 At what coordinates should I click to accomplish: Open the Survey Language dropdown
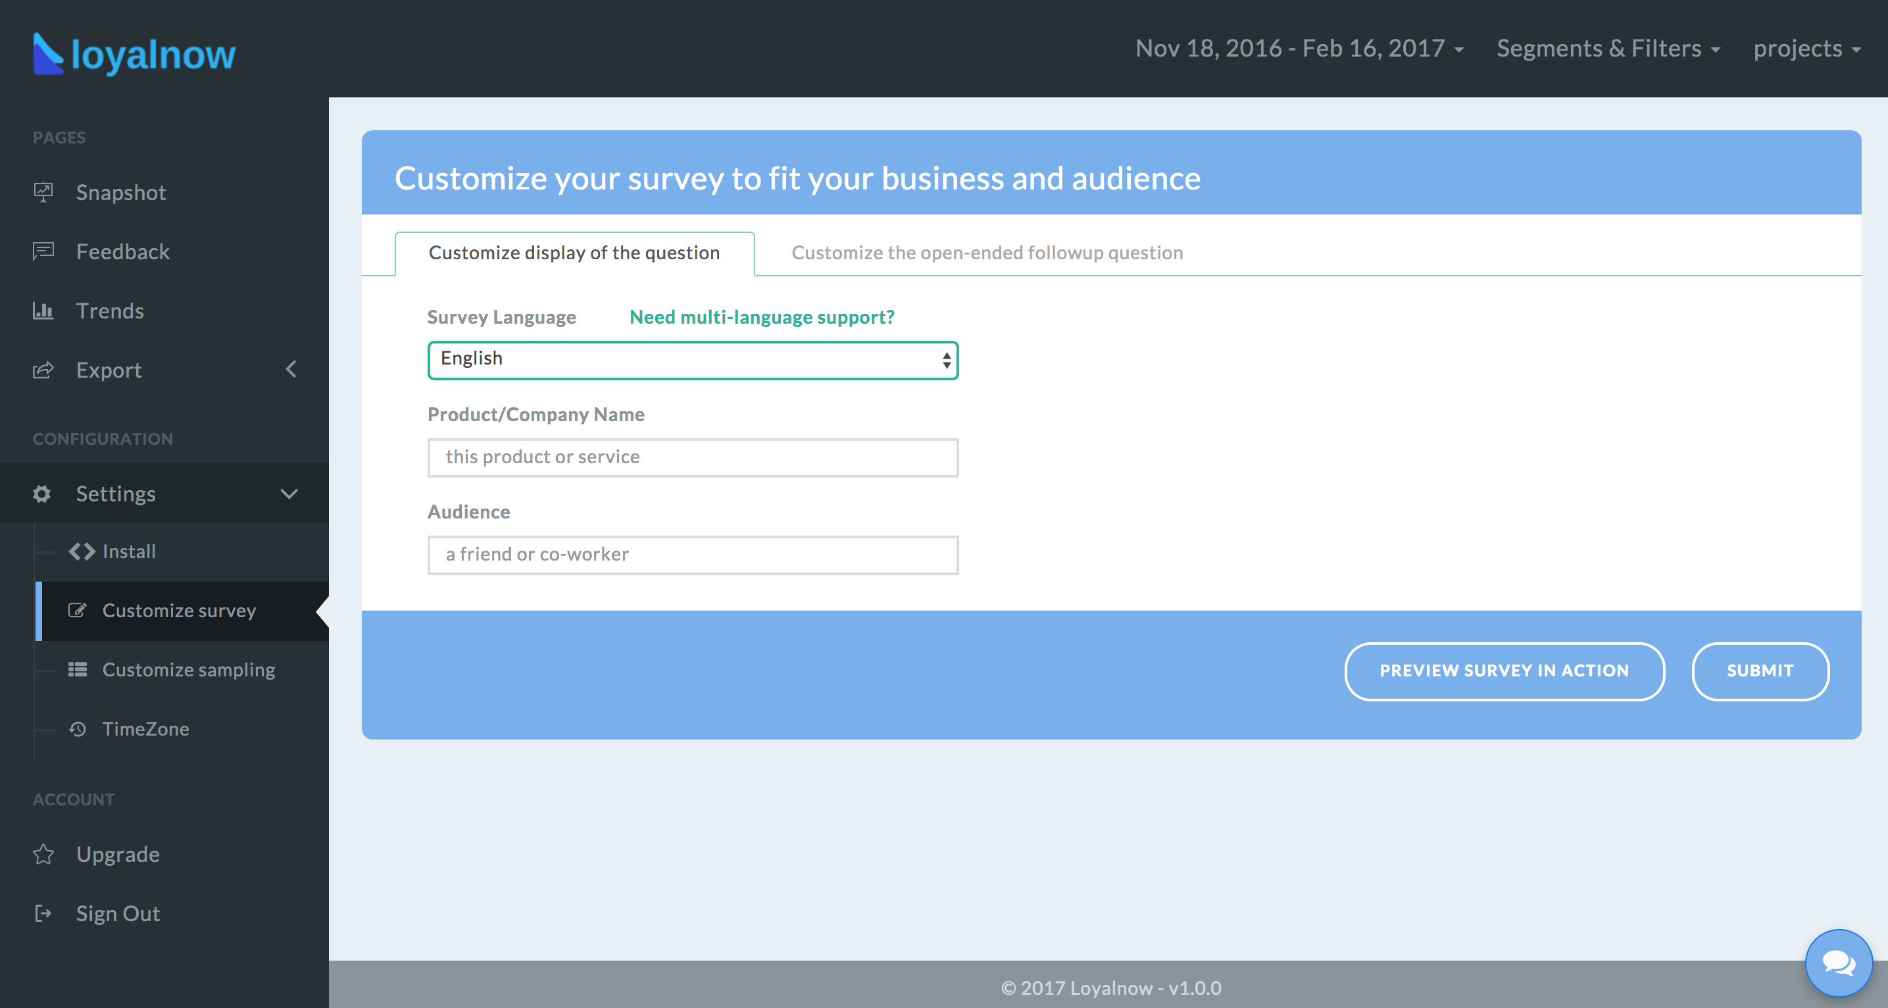(x=693, y=359)
